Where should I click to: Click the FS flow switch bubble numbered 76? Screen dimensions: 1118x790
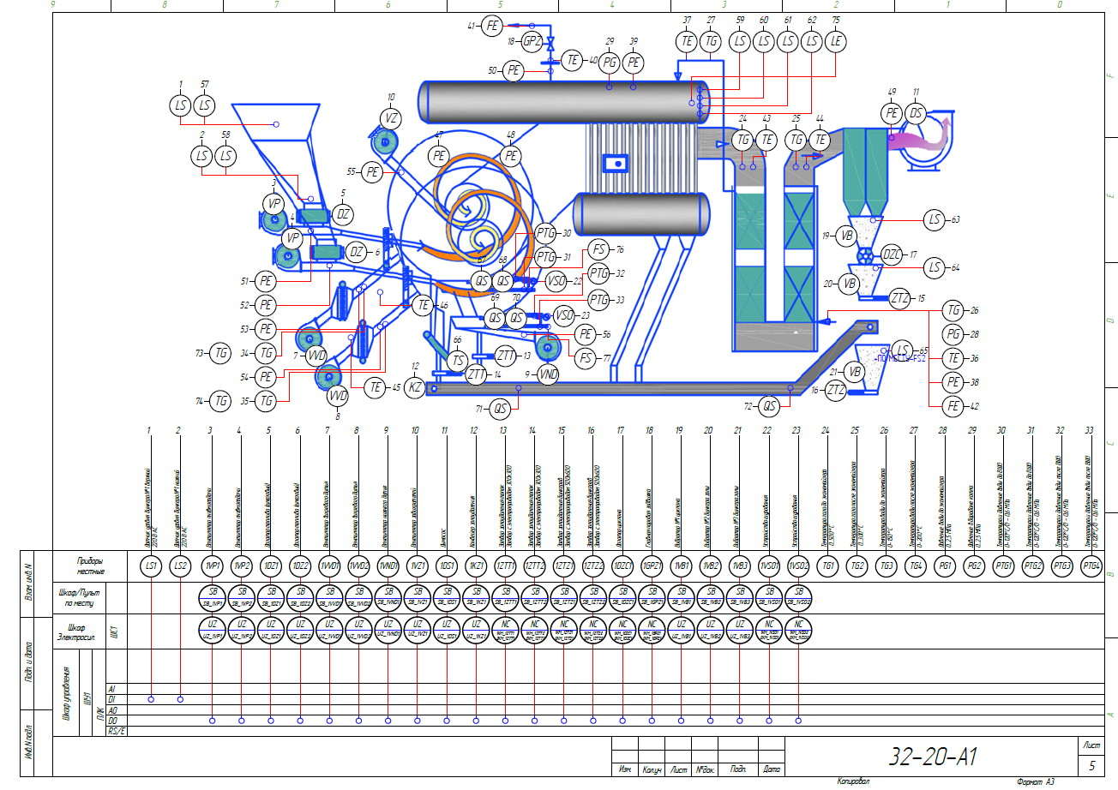[598, 251]
